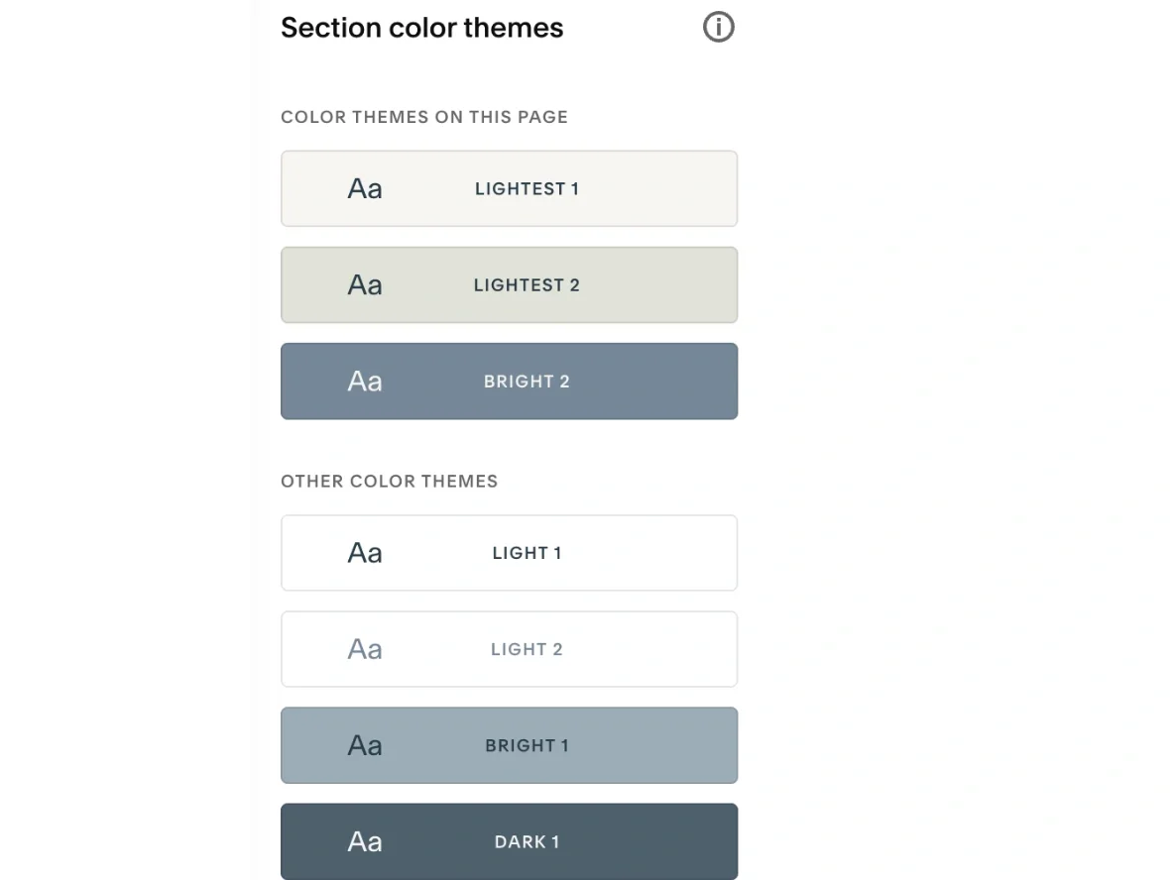
Task: Click the Aa preview in Light 1
Action: coord(365,553)
